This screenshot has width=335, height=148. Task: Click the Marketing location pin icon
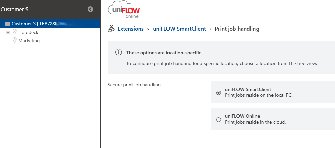15,41
